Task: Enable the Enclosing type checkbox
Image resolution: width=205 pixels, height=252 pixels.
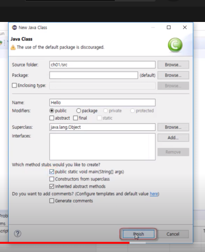Action: point(14,85)
